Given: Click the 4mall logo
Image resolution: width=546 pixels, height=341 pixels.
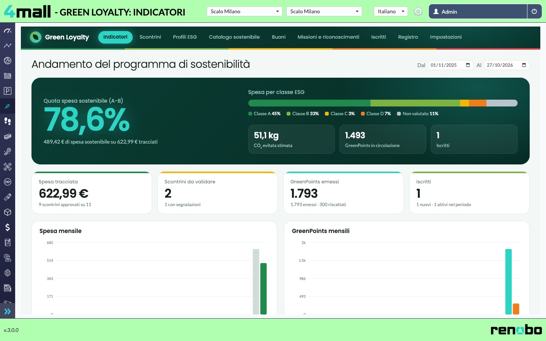Looking at the screenshot, I should pyautogui.click(x=27, y=11).
